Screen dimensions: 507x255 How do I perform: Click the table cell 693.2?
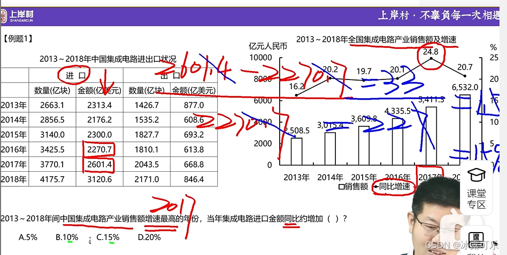coord(194,135)
